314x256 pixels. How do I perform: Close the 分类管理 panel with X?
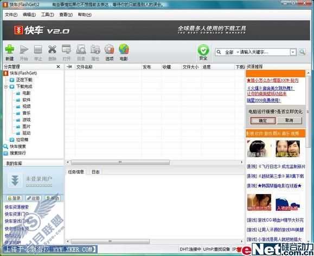(x=58, y=67)
